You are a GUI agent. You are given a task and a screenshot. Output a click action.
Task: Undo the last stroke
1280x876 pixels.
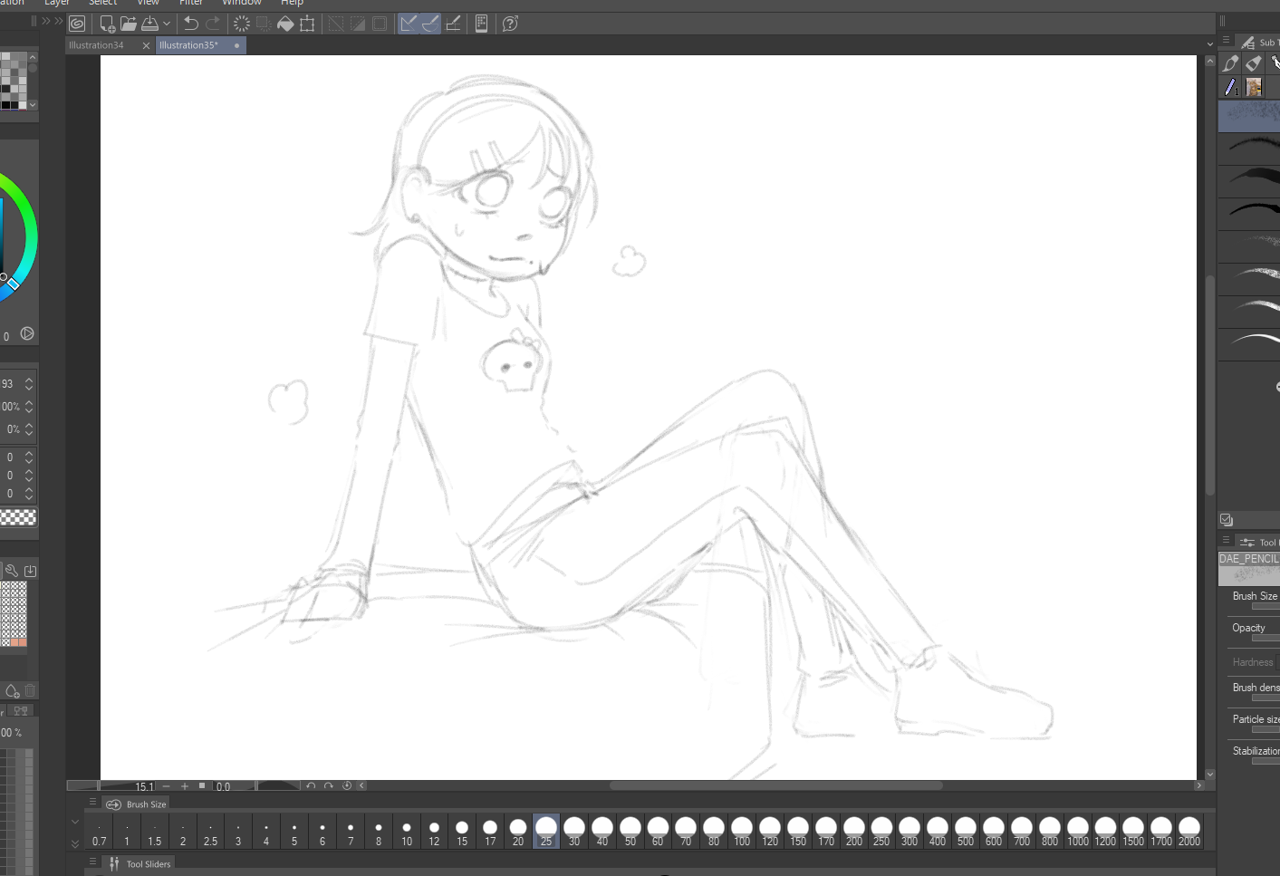(190, 24)
